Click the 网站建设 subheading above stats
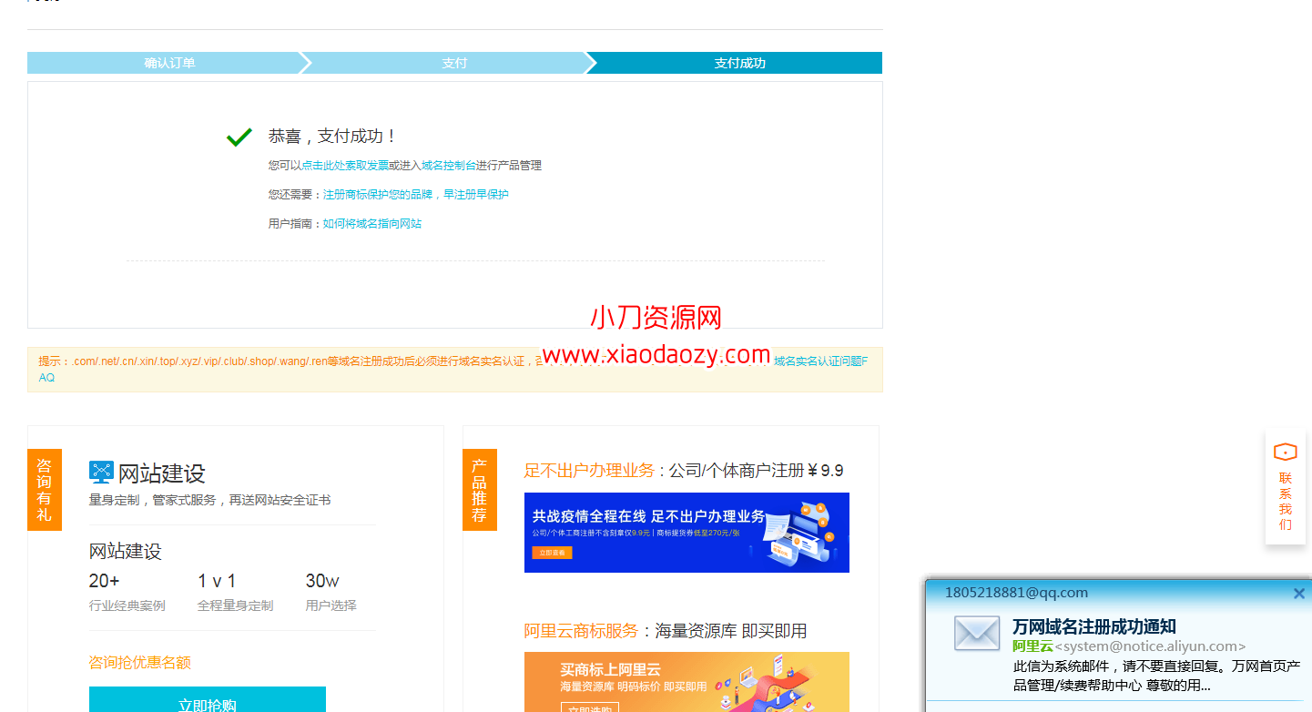 (x=126, y=552)
